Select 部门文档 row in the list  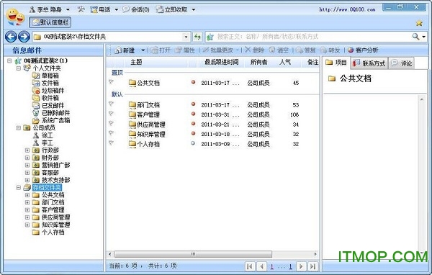click(x=212, y=104)
